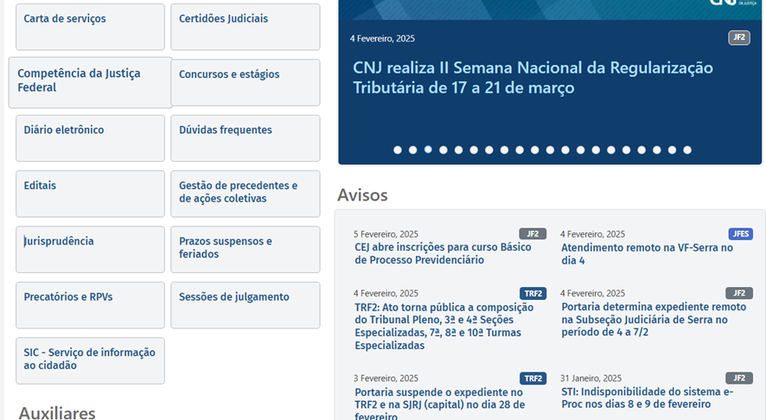Open Portaria suspende o expediente no TRF2 notice
Viewport: 766px width, 420px height.
pos(440,405)
